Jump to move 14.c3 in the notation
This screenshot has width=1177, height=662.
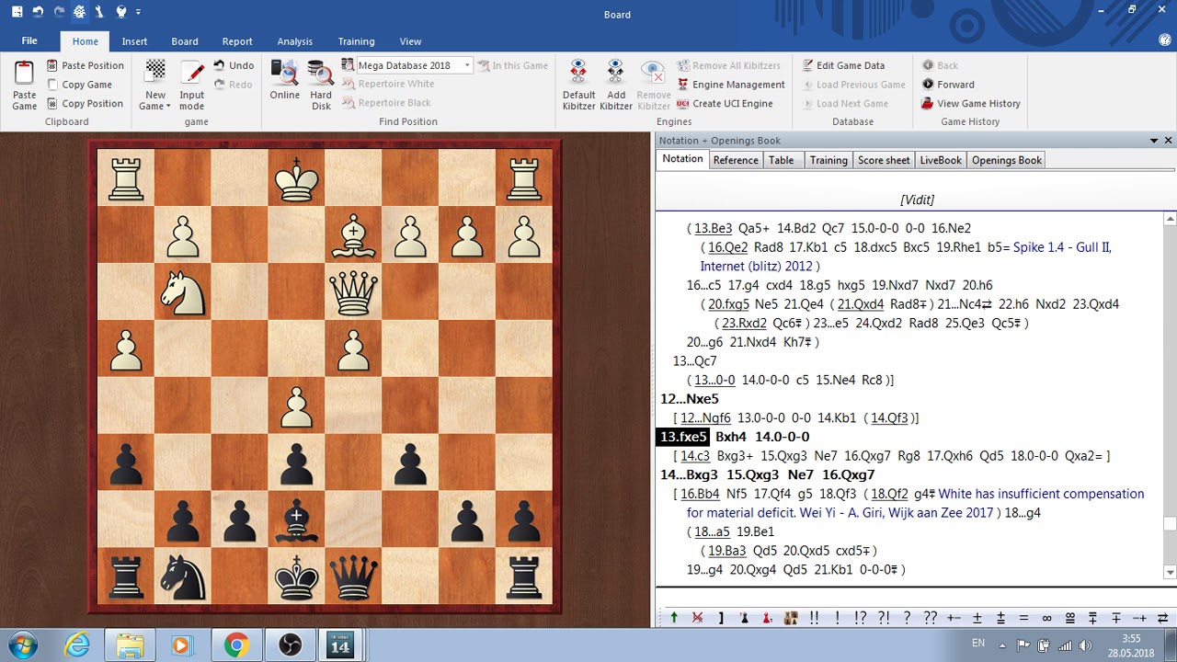pyautogui.click(x=695, y=456)
